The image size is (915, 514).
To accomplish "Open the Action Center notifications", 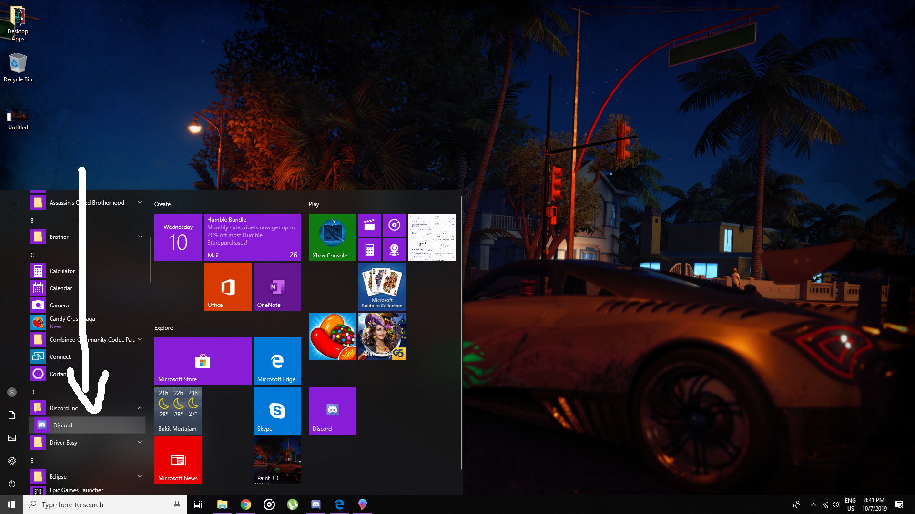I will tap(899, 504).
